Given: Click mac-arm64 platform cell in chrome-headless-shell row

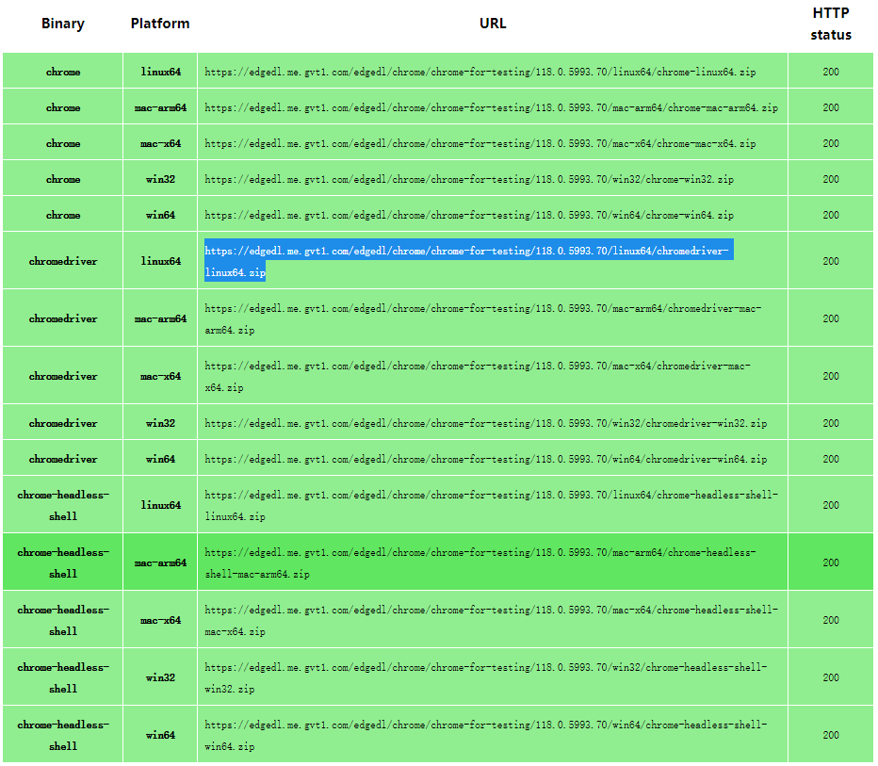Looking at the screenshot, I should tap(160, 562).
